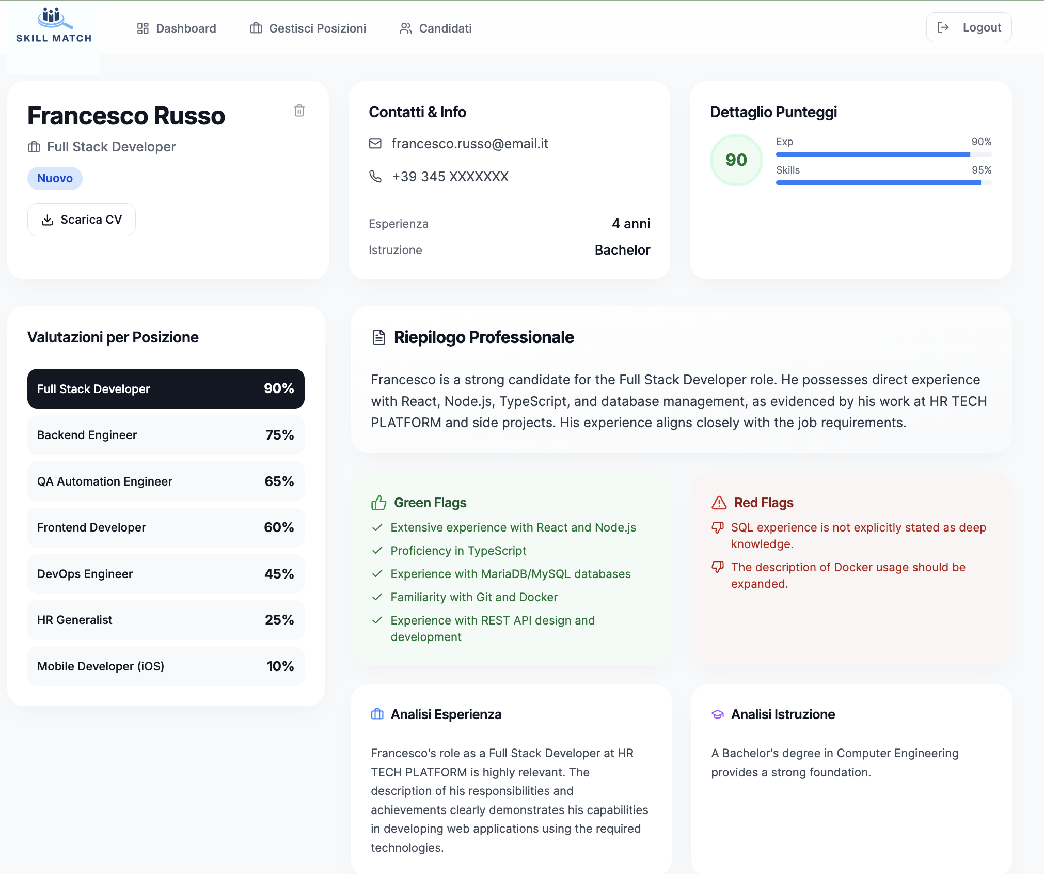Click the warning triangle Red Flags icon

tap(719, 503)
